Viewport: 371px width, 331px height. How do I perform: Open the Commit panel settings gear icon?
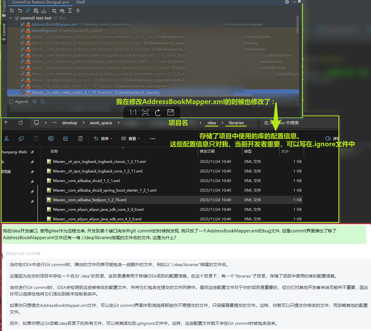point(287,2)
